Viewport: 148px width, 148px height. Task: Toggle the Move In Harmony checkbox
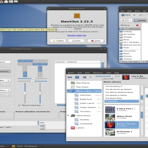19,105
